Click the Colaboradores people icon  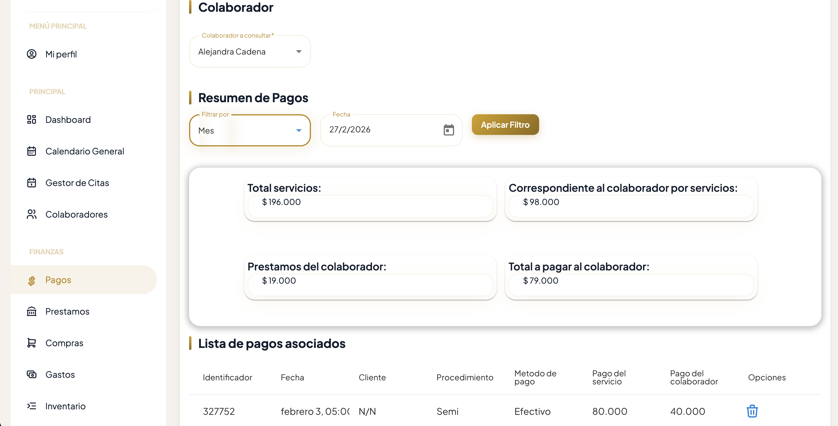pyautogui.click(x=32, y=214)
